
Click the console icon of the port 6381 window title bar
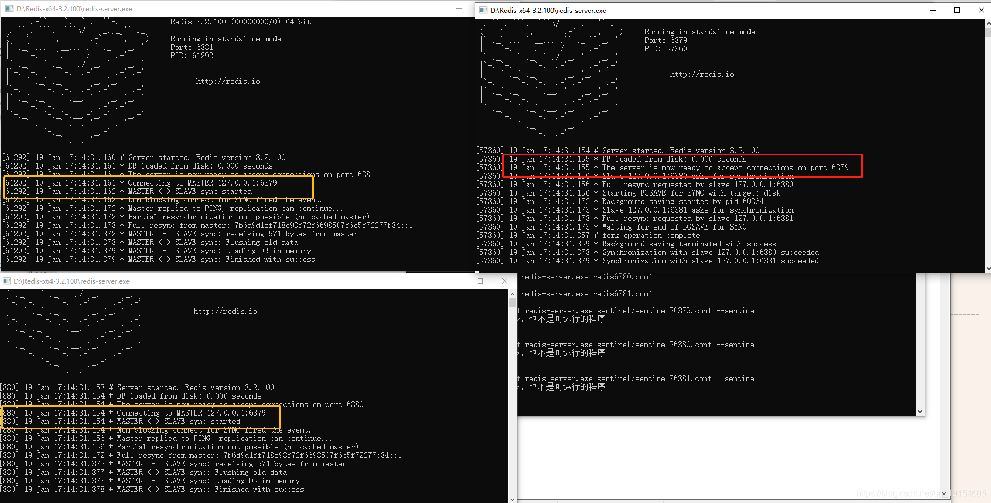point(8,8)
